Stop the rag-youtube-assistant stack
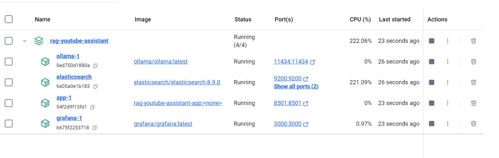This screenshot has height=158, width=499. point(432,41)
